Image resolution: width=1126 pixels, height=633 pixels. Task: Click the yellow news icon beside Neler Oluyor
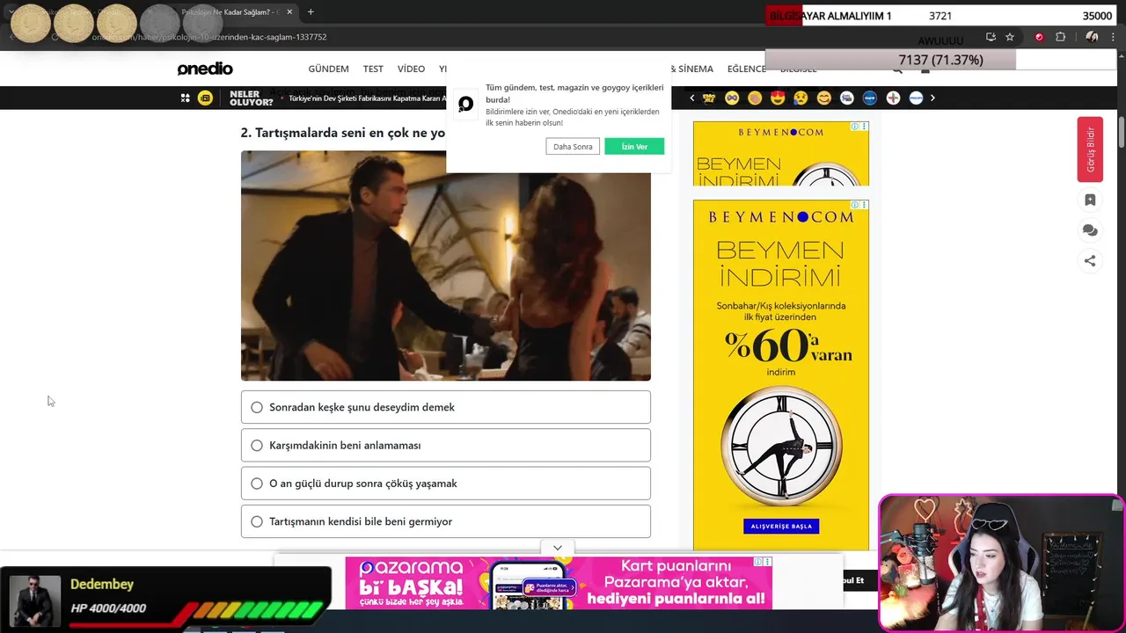[x=205, y=98]
